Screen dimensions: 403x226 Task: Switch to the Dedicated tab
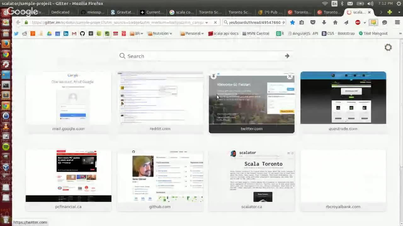coord(60,12)
